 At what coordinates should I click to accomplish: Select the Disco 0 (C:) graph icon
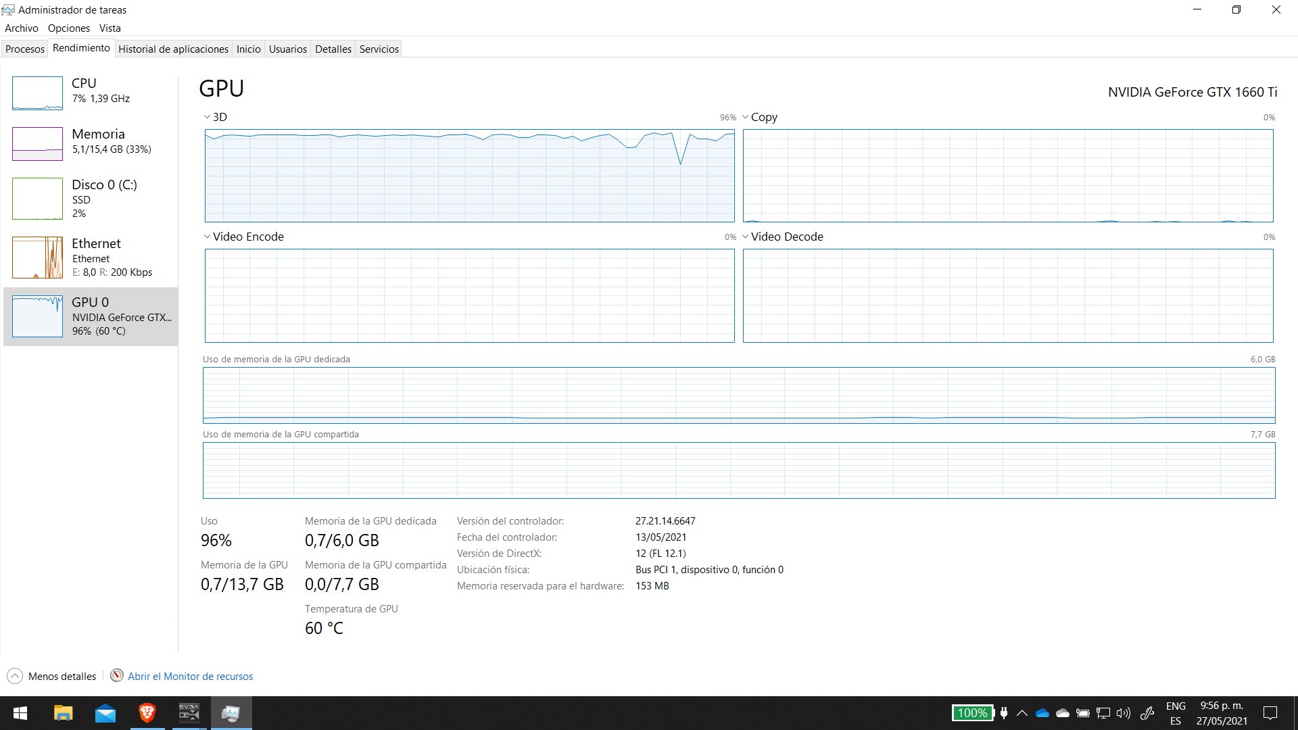[37, 199]
